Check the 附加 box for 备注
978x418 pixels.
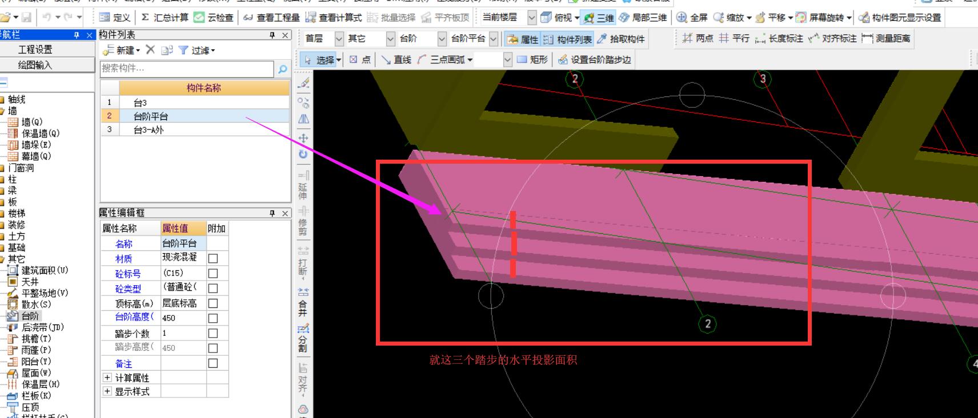pyautogui.click(x=213, y=363)
